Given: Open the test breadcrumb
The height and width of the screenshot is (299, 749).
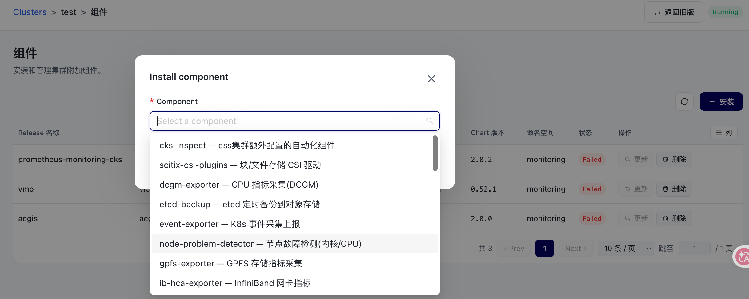Looking at the screenshot, I should pyautogui.click(x=69, y=12).
